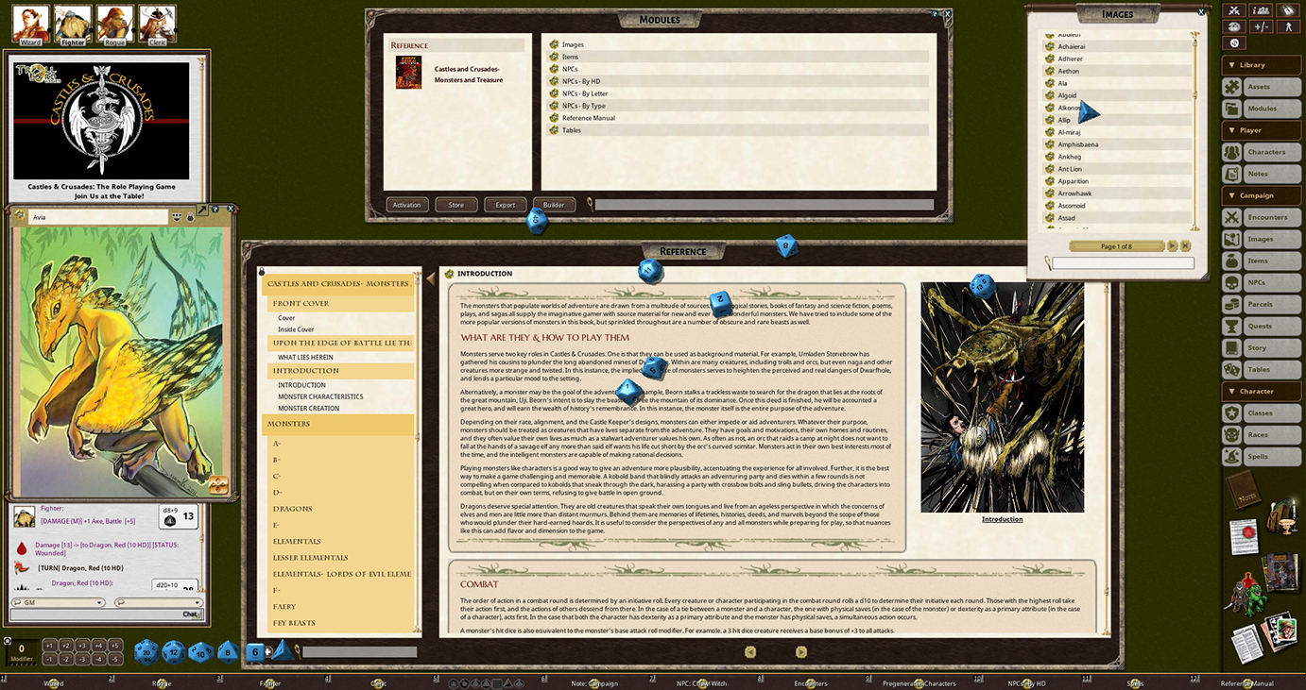Collapse the Character sidebar section

pyautogui.click(x=1261, y=391)
